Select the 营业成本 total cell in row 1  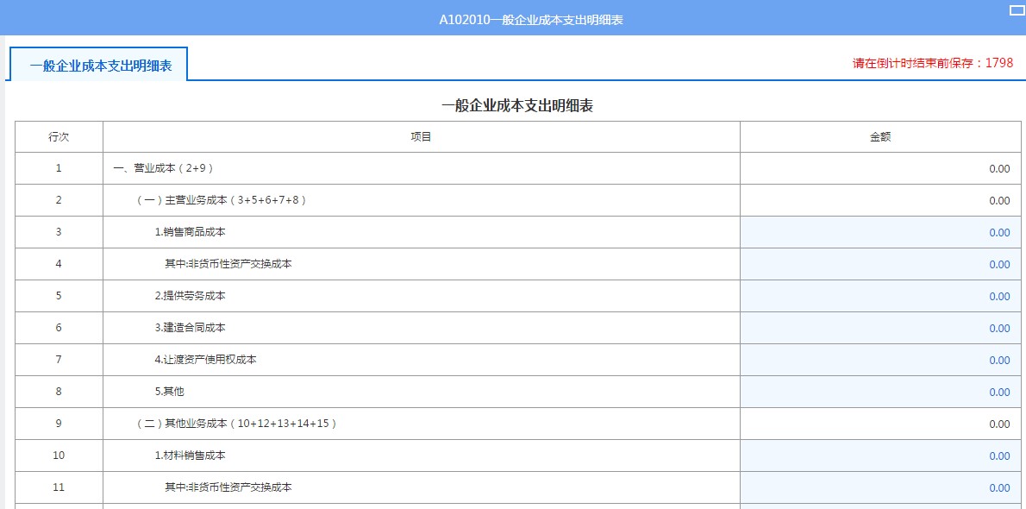[x=879, y=168]
